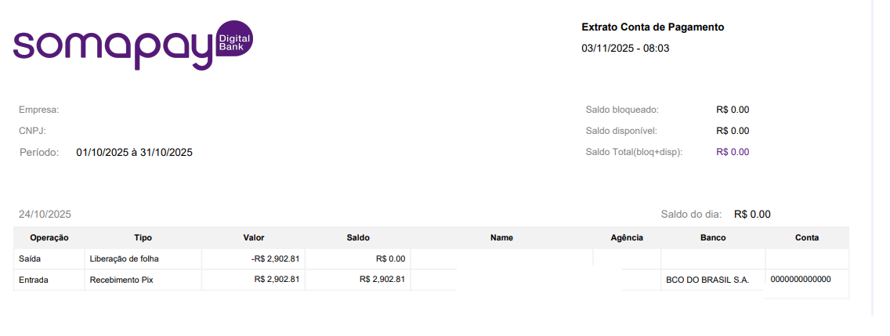The height and width of the screenshot is (336, 890).
Task: Click the Valor column header
Action: (254, 238)
